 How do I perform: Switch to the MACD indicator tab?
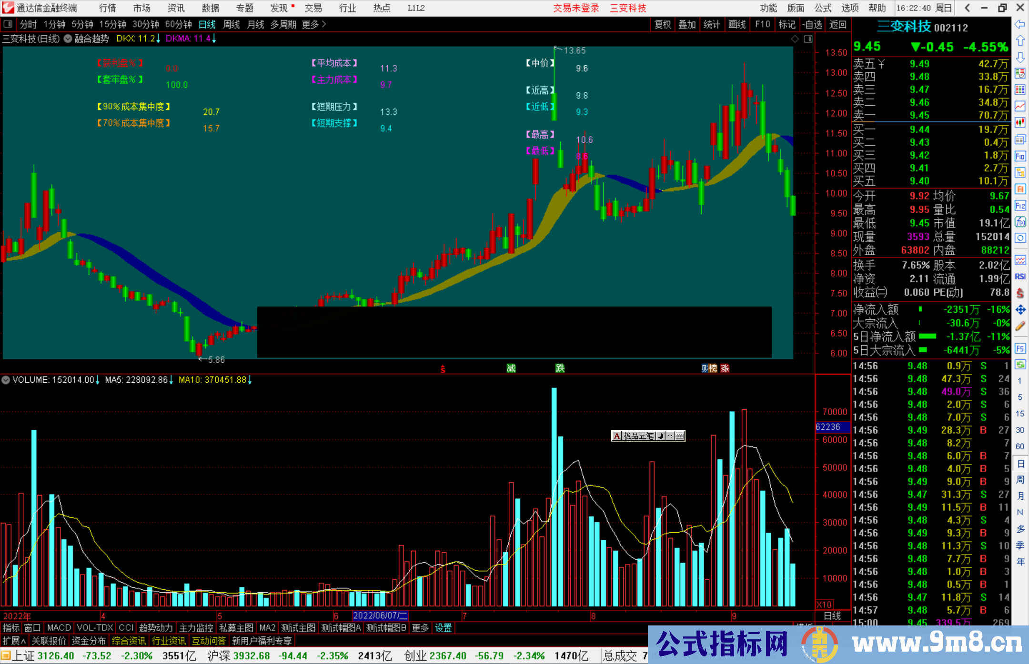(59, 628)
